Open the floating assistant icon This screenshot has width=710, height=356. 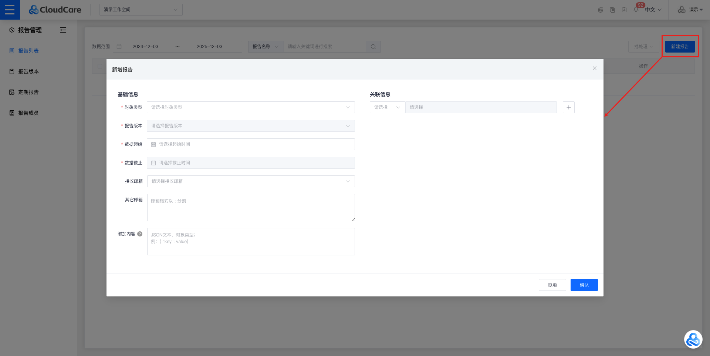693,339
